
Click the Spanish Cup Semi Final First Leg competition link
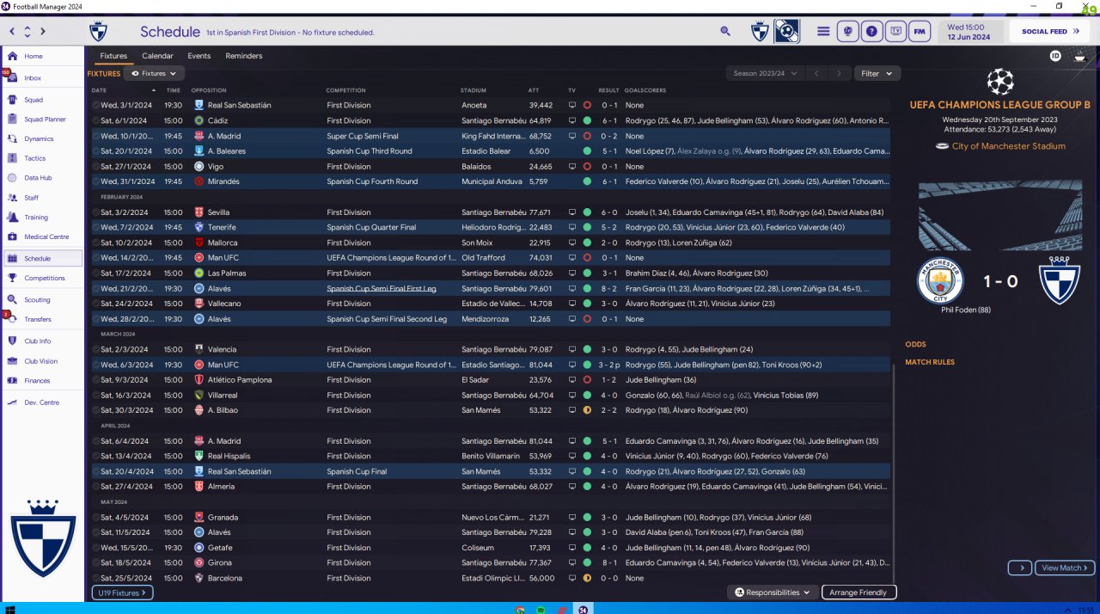pyautogui.click(x=382, y=289)
